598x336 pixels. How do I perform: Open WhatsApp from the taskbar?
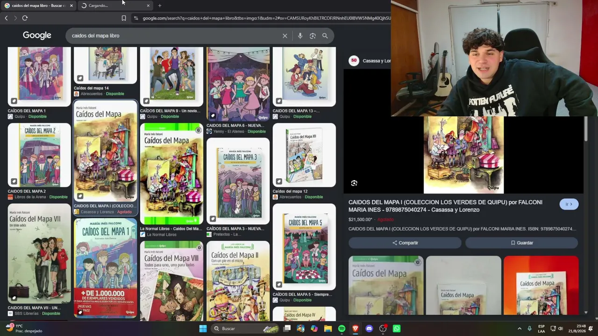tap(397, 329)
